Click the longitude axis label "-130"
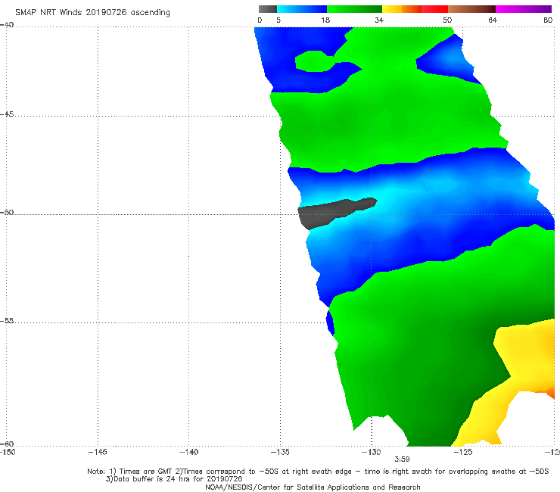560x492 pixels. [x=372, y=452]
